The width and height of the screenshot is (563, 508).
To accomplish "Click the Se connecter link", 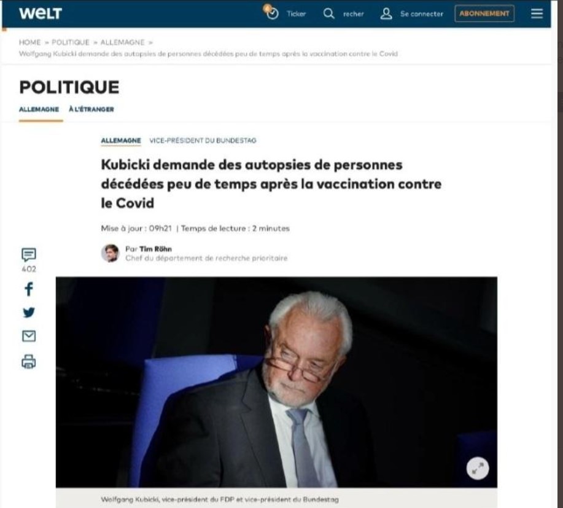I will click(x=422, y=14).
